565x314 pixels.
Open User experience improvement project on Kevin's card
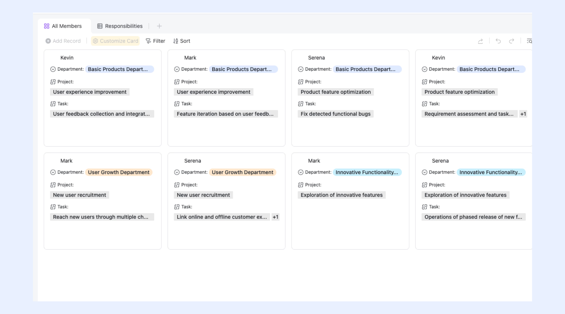pos(90,92)
